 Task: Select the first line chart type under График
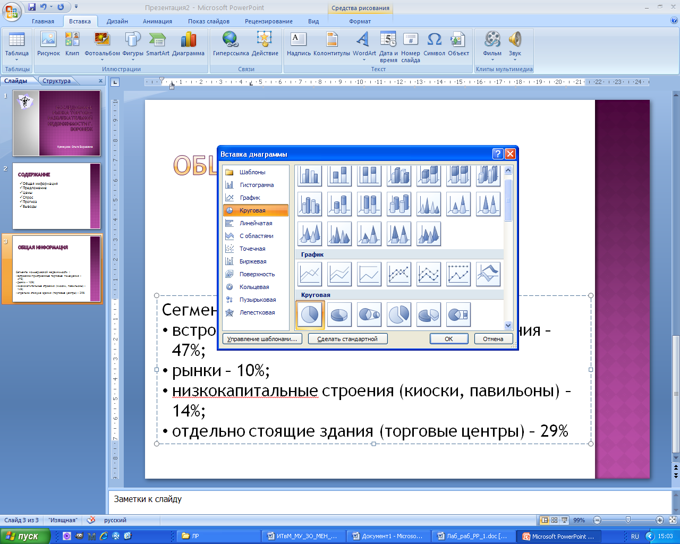pos(310,275)
